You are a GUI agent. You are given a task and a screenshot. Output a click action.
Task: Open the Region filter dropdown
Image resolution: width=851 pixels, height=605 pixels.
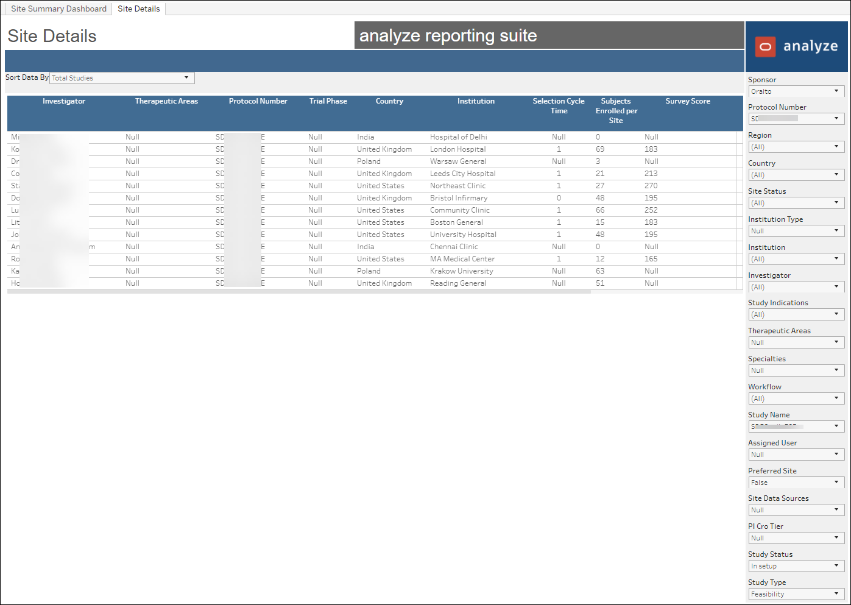point(796,147)
